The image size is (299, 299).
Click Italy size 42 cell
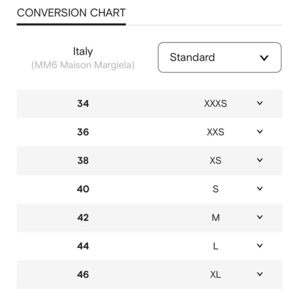coord(83,217)
